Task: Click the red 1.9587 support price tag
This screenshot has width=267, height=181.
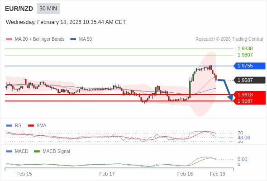Action: pyautogui.click(x=249, y=101)
